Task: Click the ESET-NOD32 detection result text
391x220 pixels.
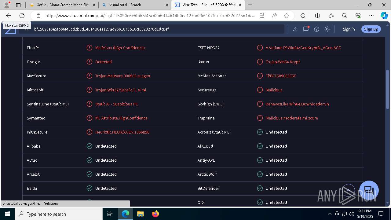Action: tap(303, 48)
